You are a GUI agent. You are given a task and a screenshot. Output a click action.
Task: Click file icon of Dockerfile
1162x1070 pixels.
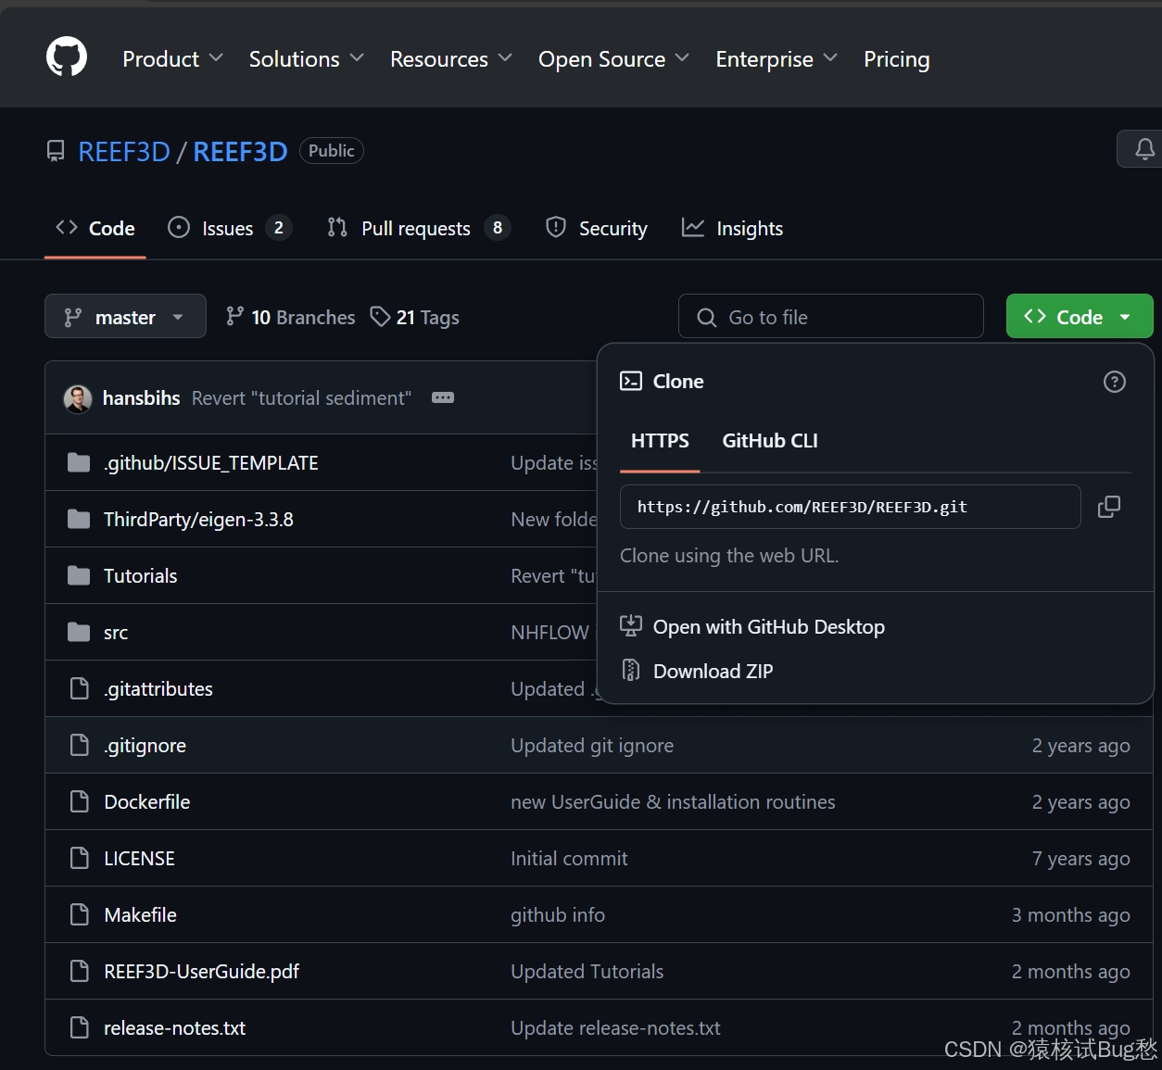click(80, 801)
